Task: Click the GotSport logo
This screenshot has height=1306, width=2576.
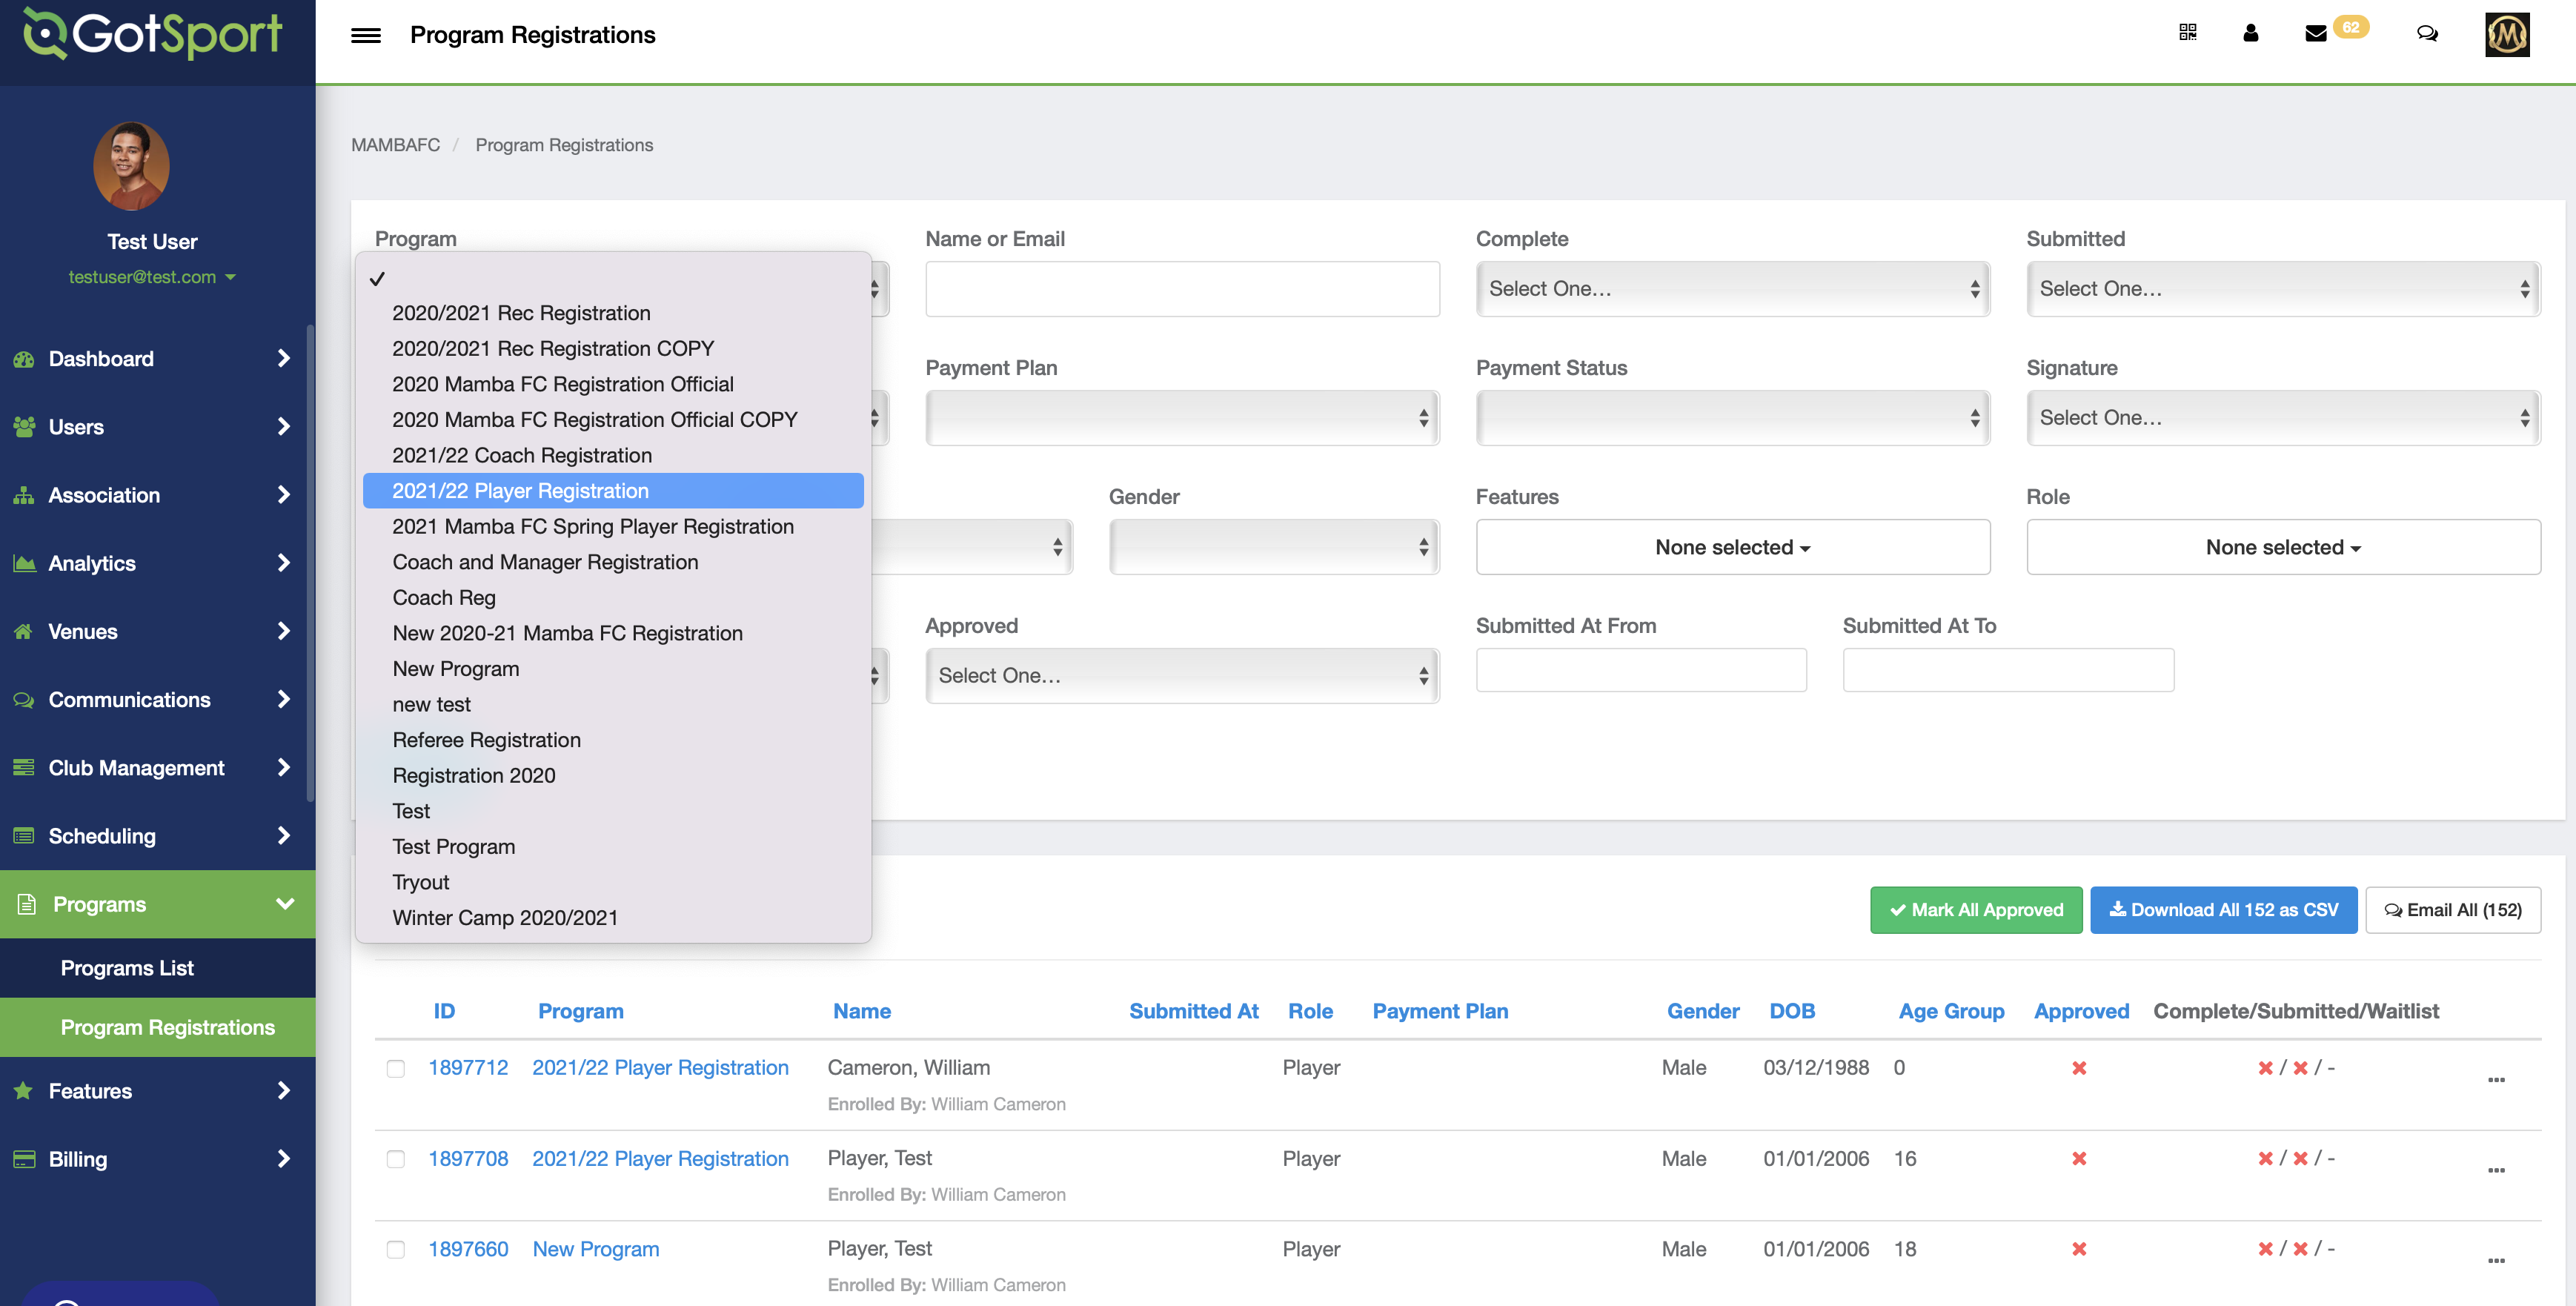Action: pyautogui.click(x=153, y=34)
